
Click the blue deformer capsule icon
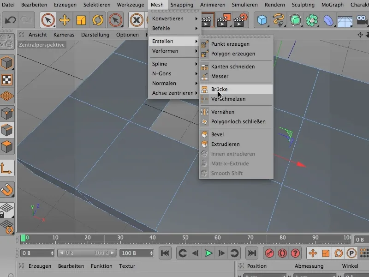(x=328, y=20)
